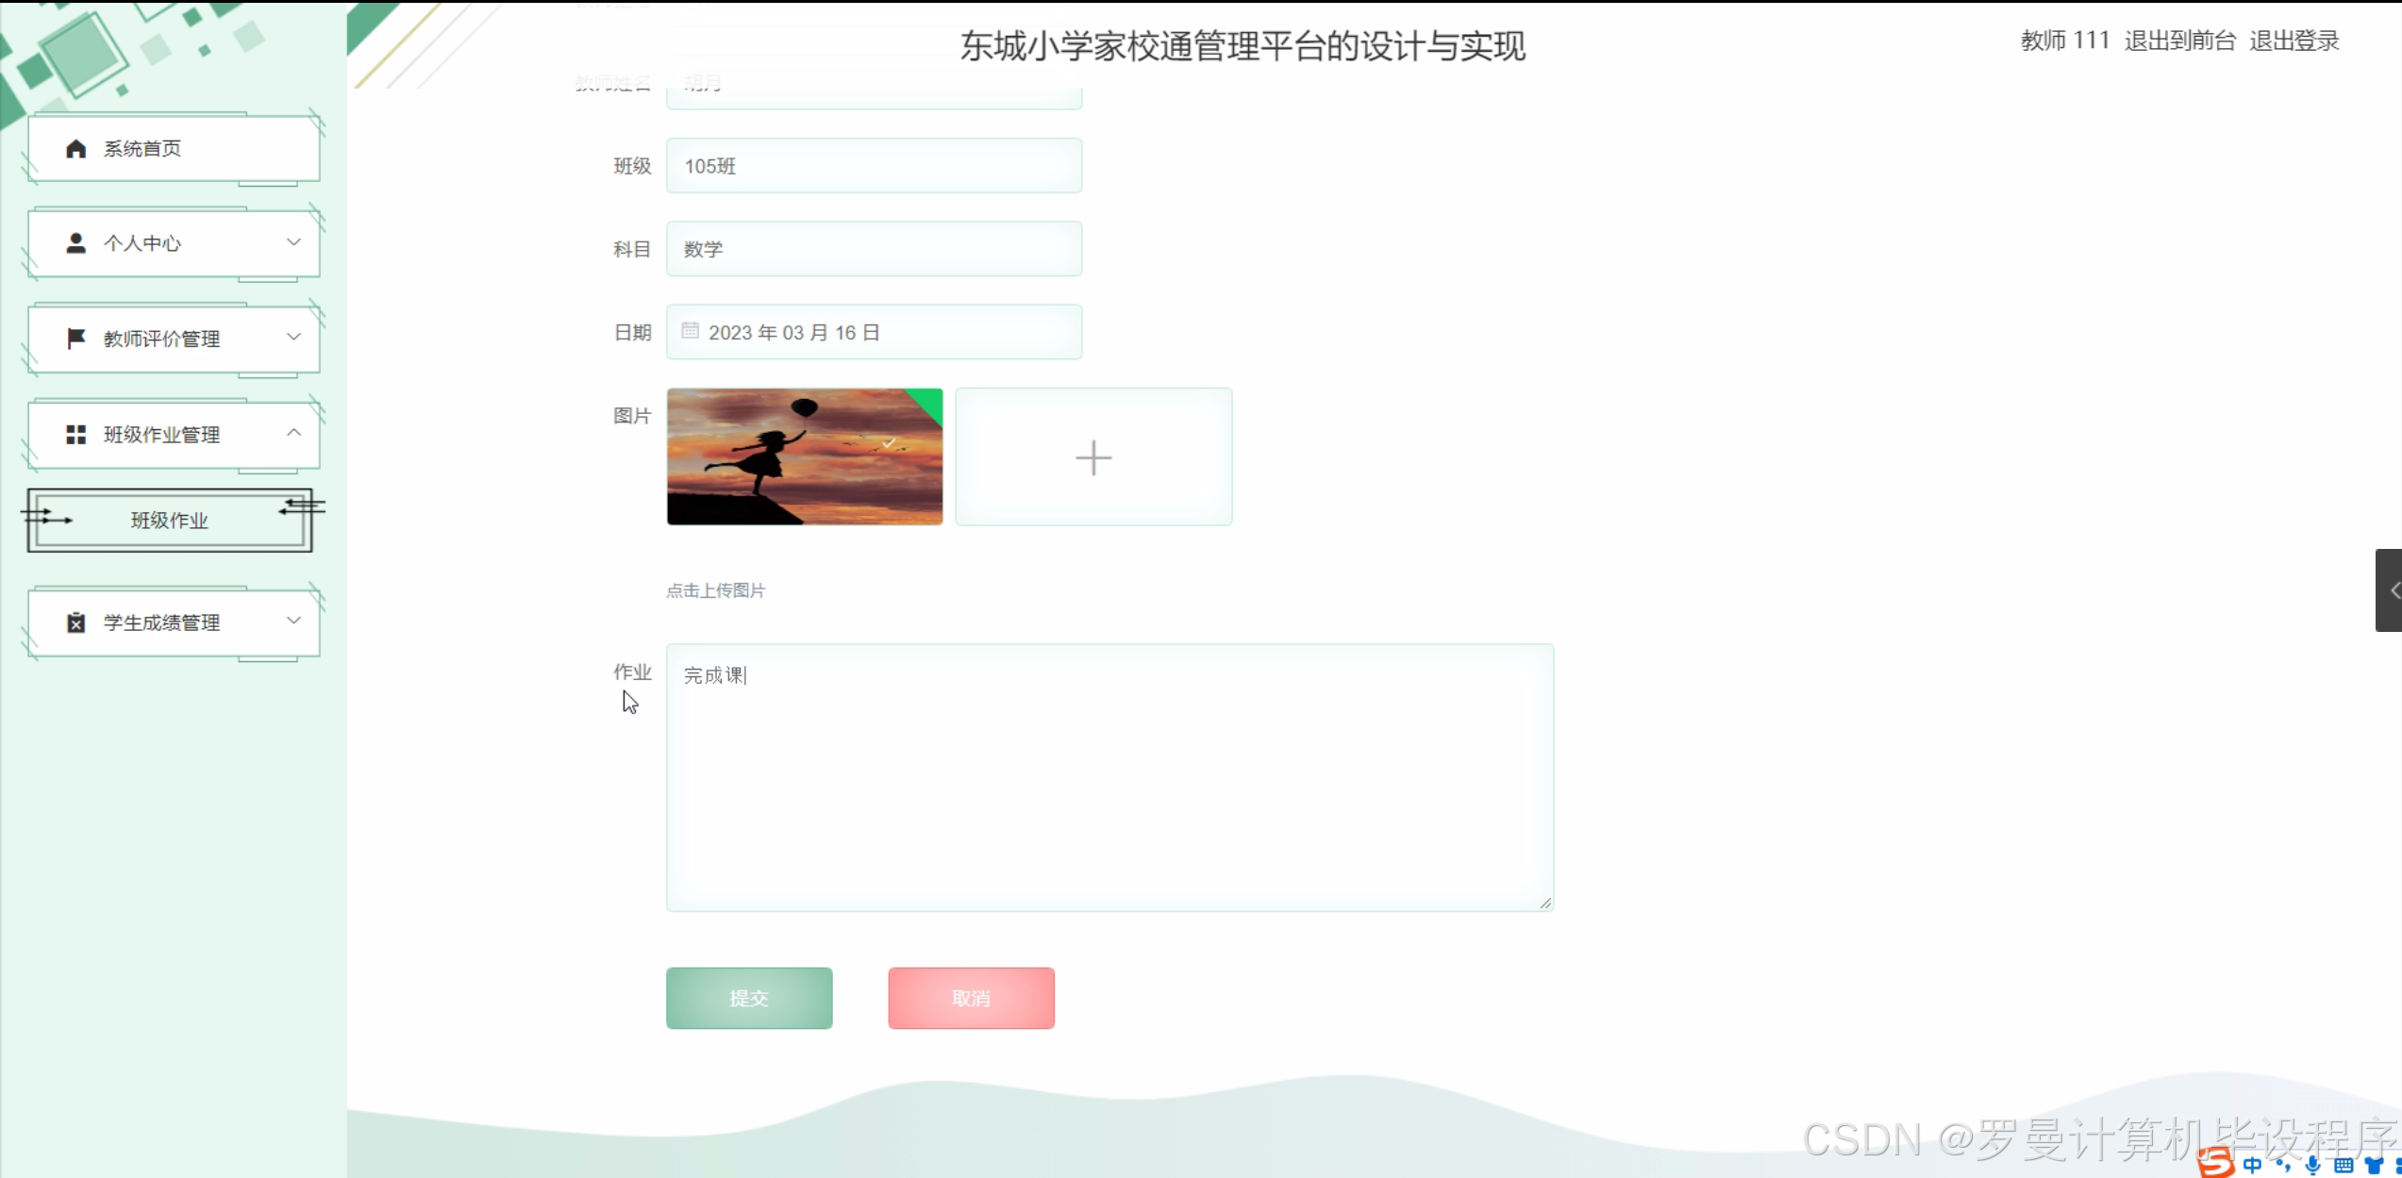Open the 班级作业 submenu item
The image size is (2402, 1178).
[169, 520]
